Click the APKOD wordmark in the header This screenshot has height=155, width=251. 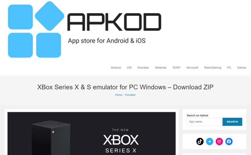[114, 22]
